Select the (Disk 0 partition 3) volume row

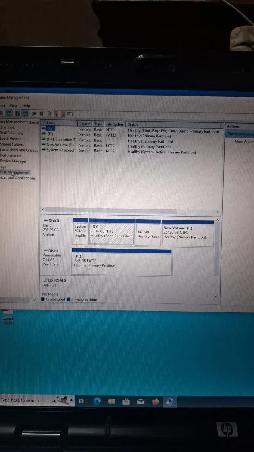(x=131, y=140)
